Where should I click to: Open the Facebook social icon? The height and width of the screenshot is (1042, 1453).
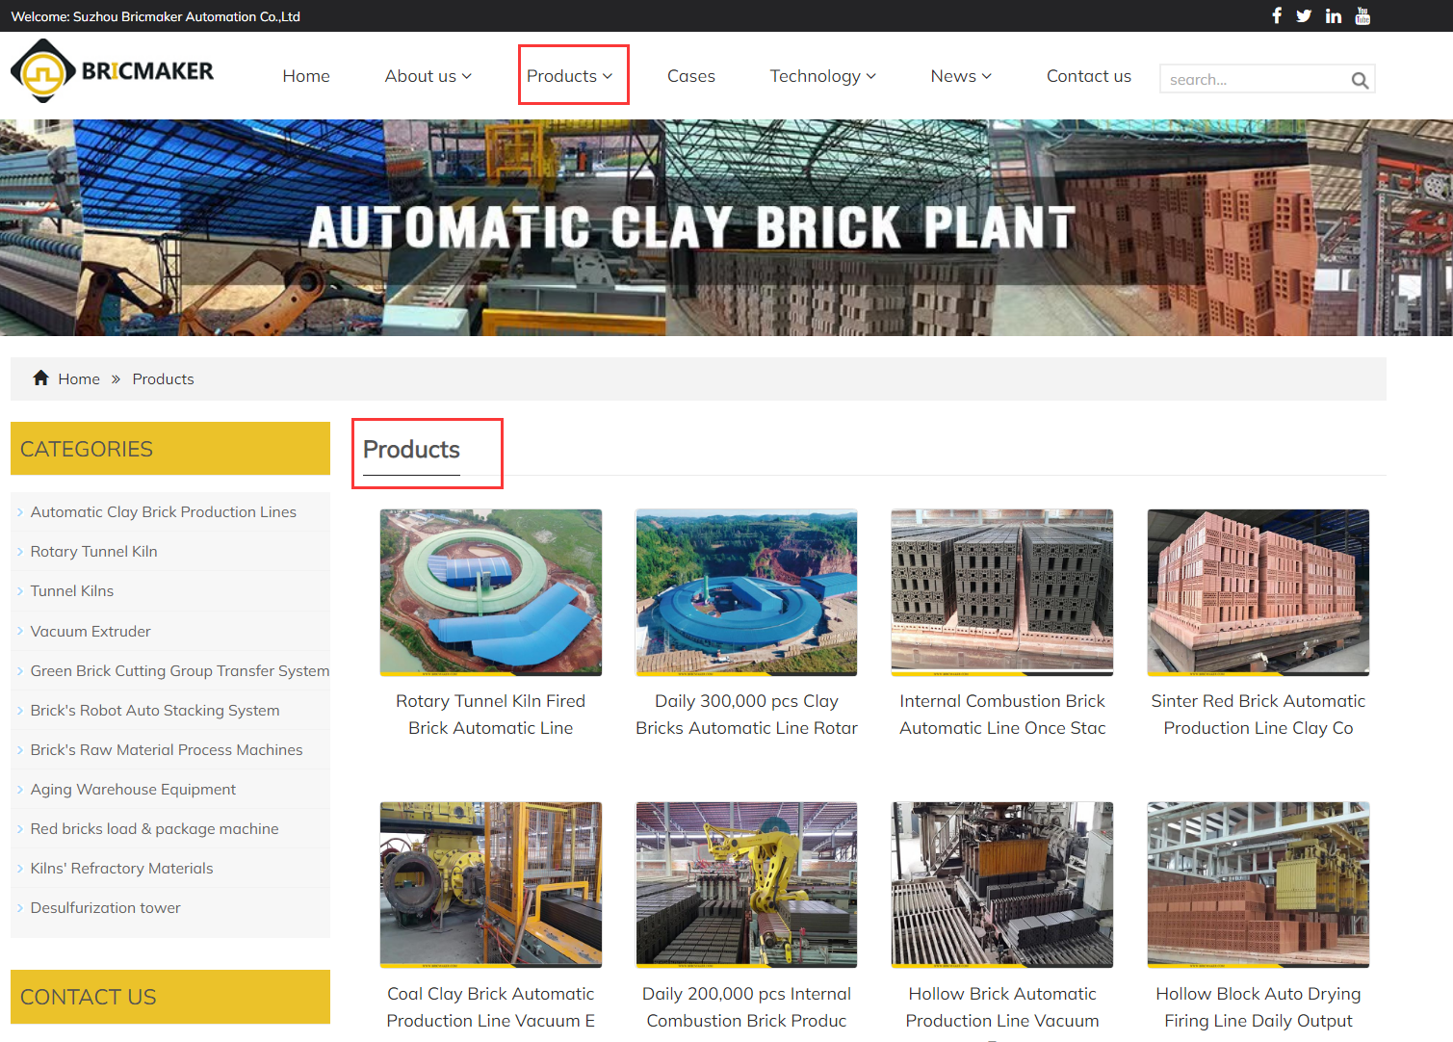coord(1277,15)
